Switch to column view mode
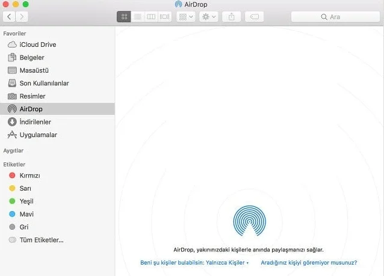 click(151, 17)
